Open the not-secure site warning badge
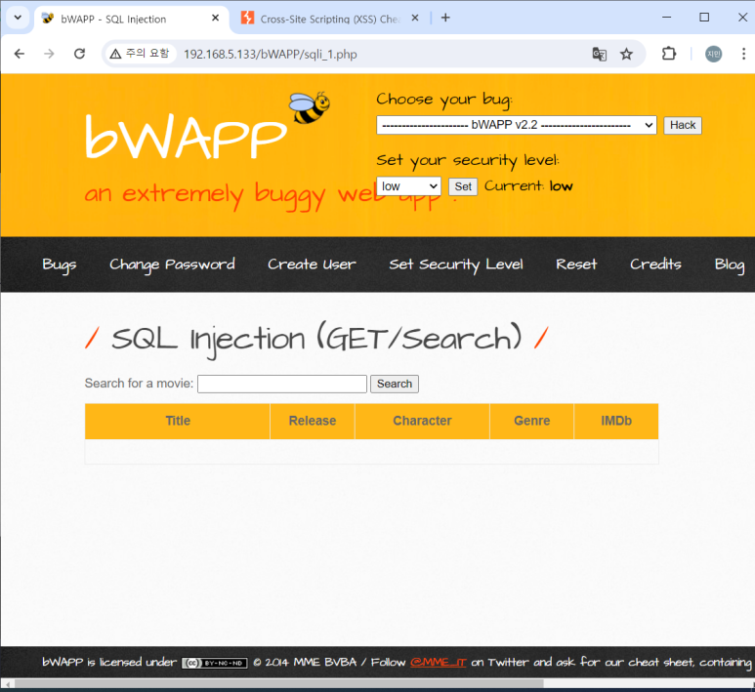Screen dimensions: 755x692 coord(140,54)
